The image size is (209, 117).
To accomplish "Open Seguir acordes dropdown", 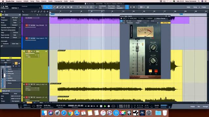I will click(x=16, y=35).
